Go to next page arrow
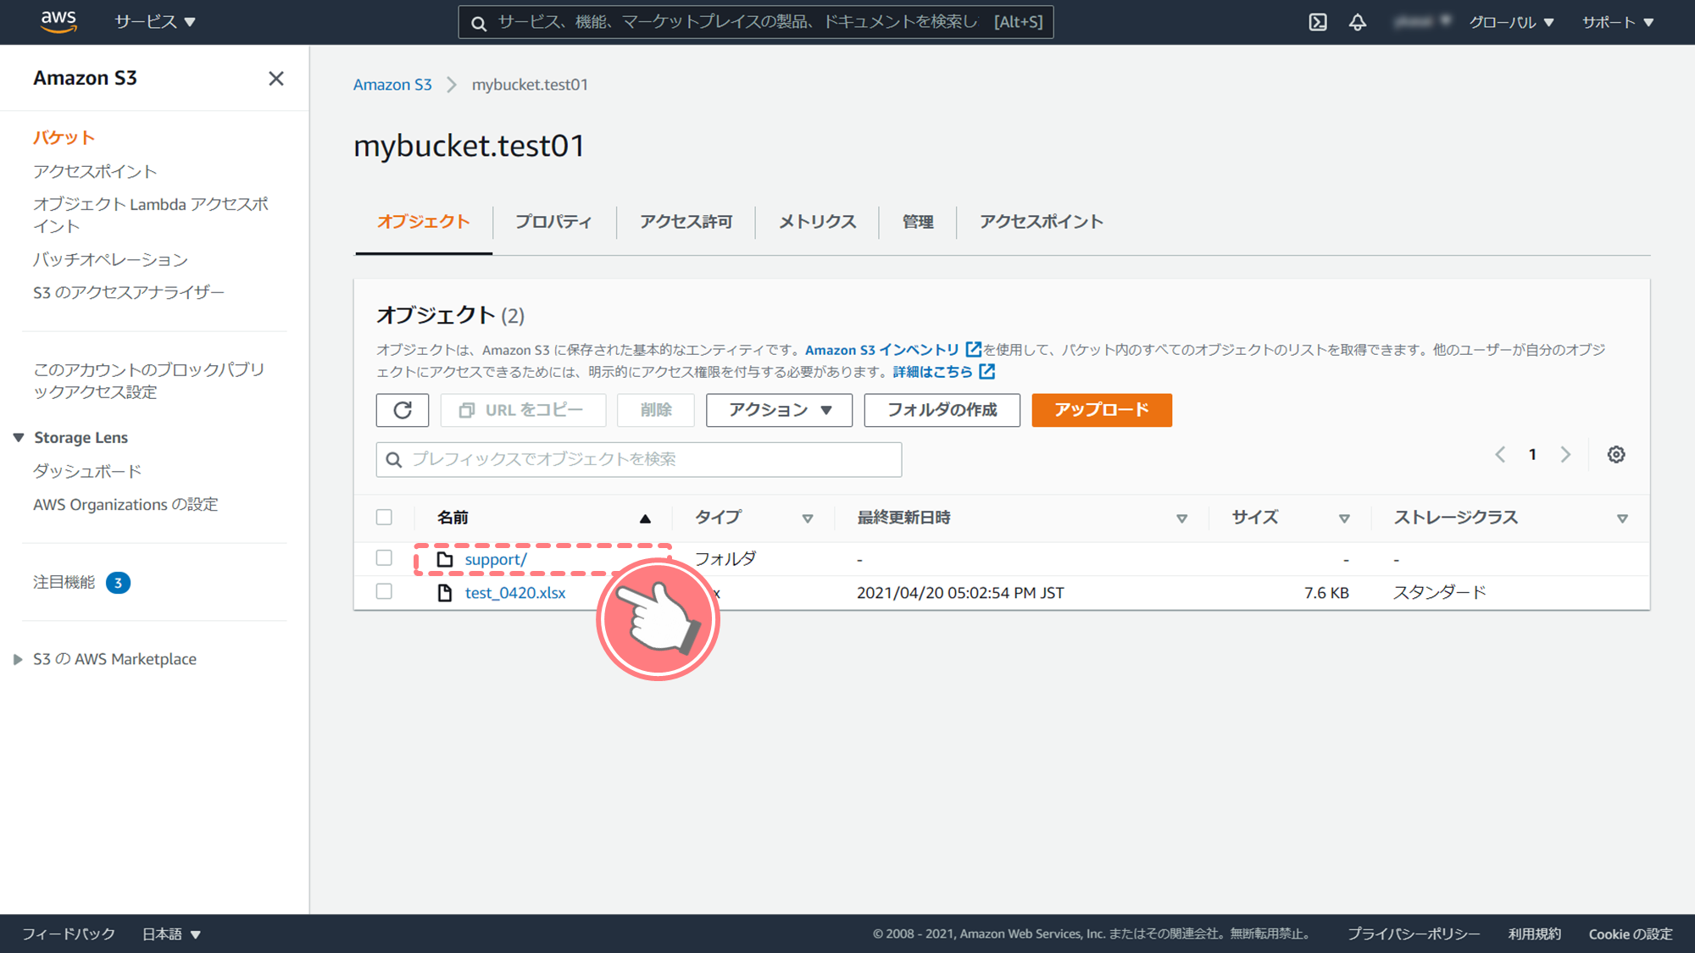1695x953 pixels. pyautogui.click(x=1565, y=455)
